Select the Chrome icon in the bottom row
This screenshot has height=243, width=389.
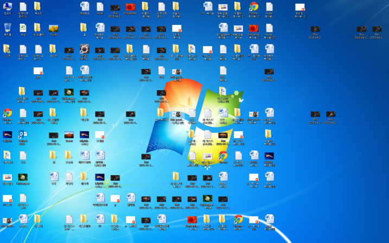click(238, 219)
